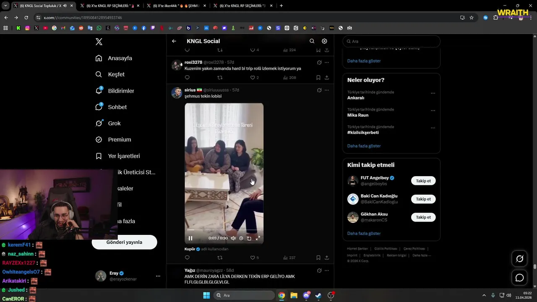
Task: Open more options on Yağız's post
Action: pyautogui.click(x=327, y=271)
